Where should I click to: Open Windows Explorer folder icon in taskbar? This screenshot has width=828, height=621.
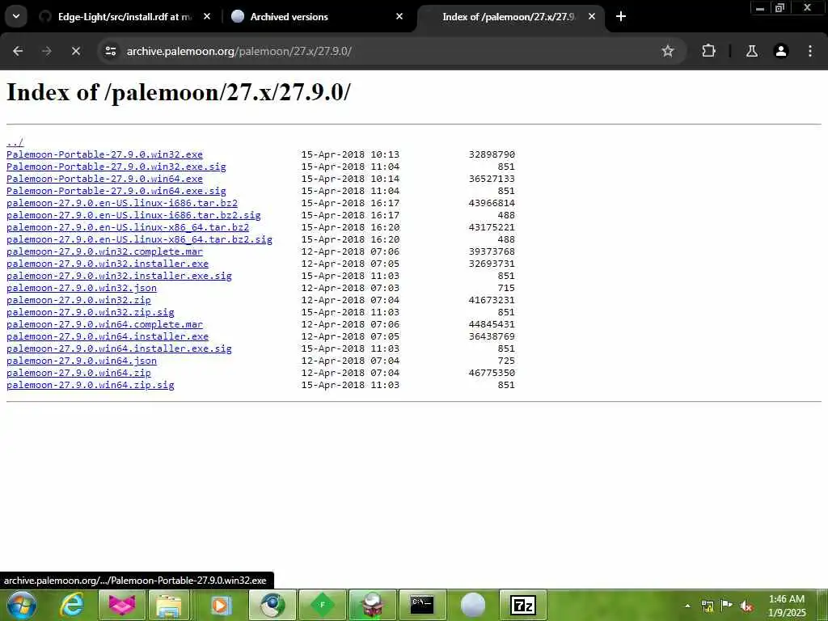point(168,605)
